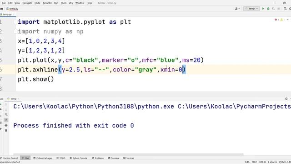Click the Up the Stack Trace arrow in the Run panel
Viewport: 291px width, 164px height.
click(6, 104)
